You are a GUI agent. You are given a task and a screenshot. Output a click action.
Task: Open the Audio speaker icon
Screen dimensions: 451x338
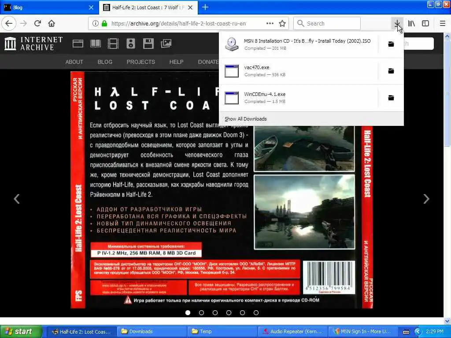click(130, 44)
